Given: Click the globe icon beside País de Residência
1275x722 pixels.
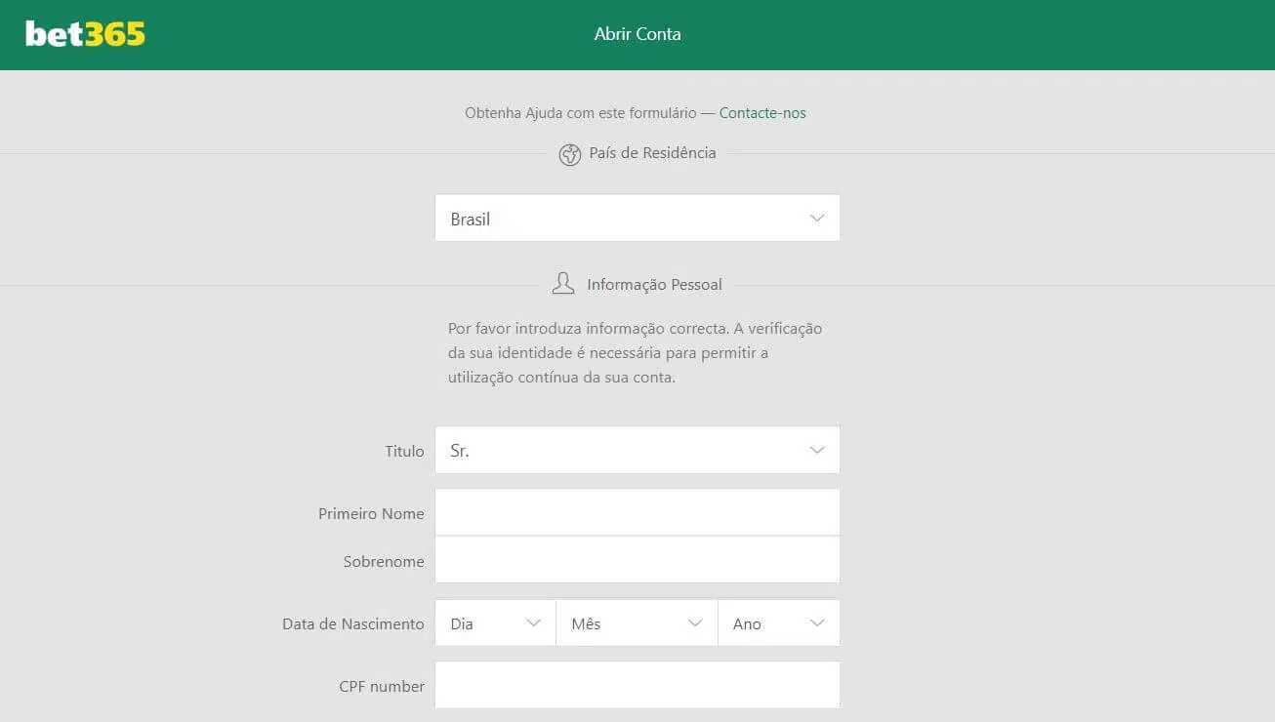Looking at the screenshot, I should [570, 154].
